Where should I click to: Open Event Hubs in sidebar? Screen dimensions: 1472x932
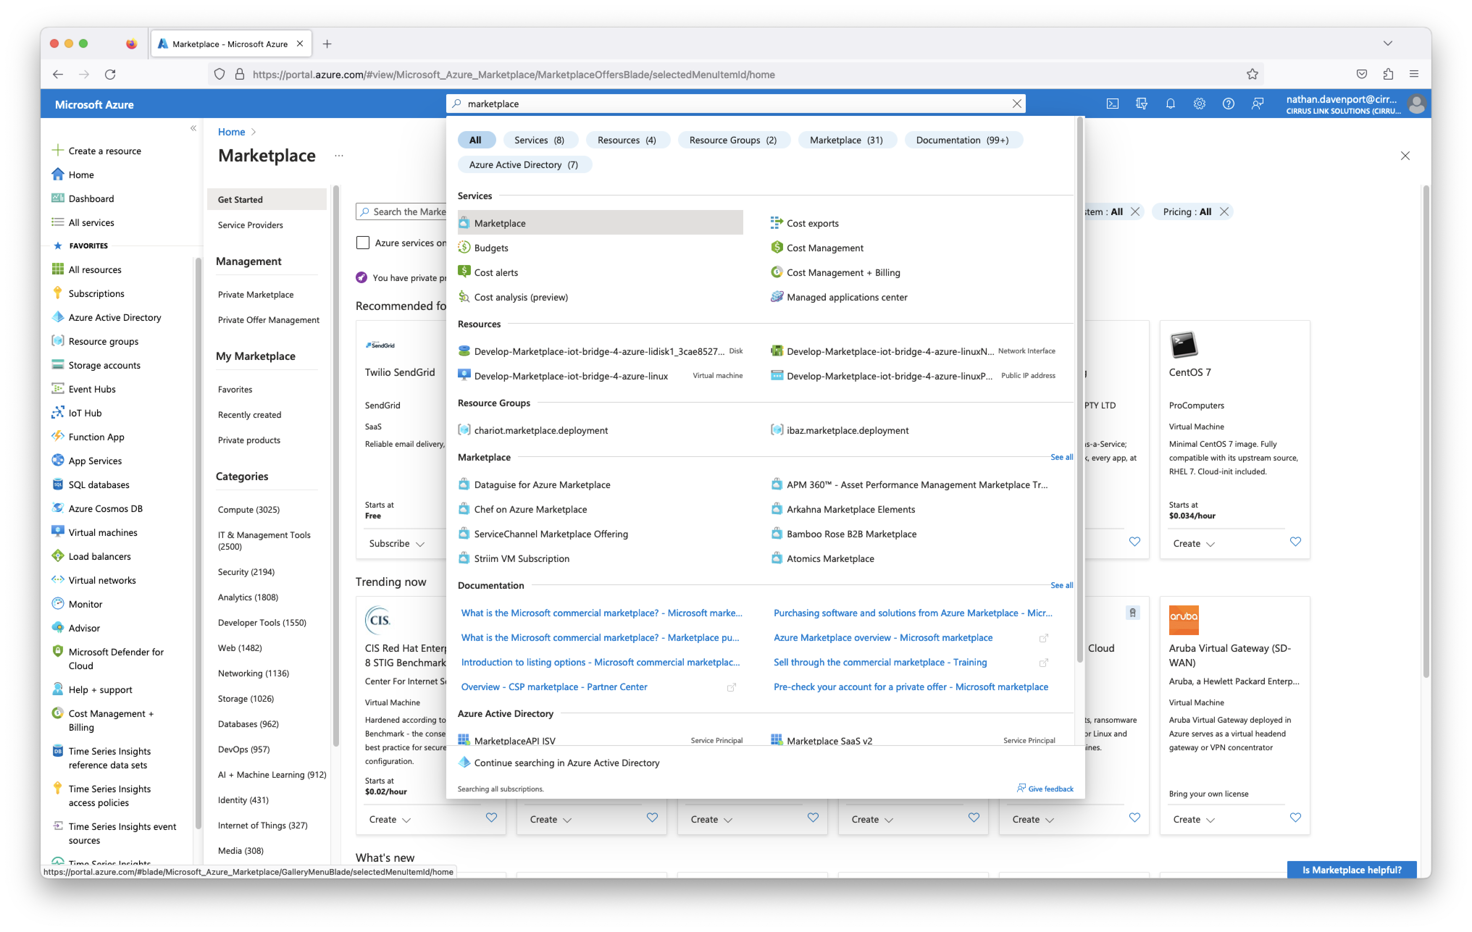pyautogui.click(x=92, y=389)
